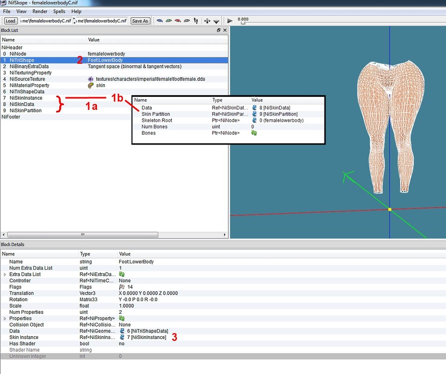
Task: Select block 5 NiMaterialProperty
Action: [x=114, y=85]
